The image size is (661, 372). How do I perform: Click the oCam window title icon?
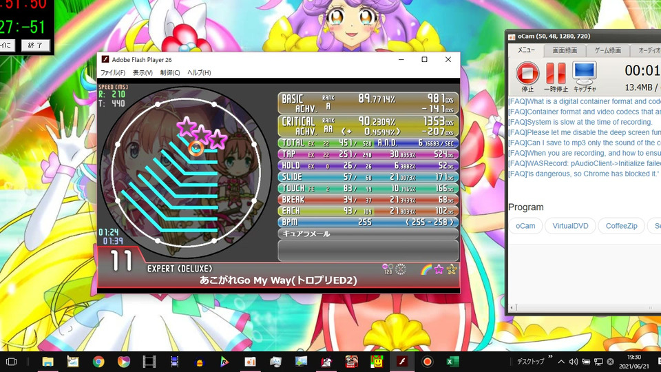click(x=512, y=37)
